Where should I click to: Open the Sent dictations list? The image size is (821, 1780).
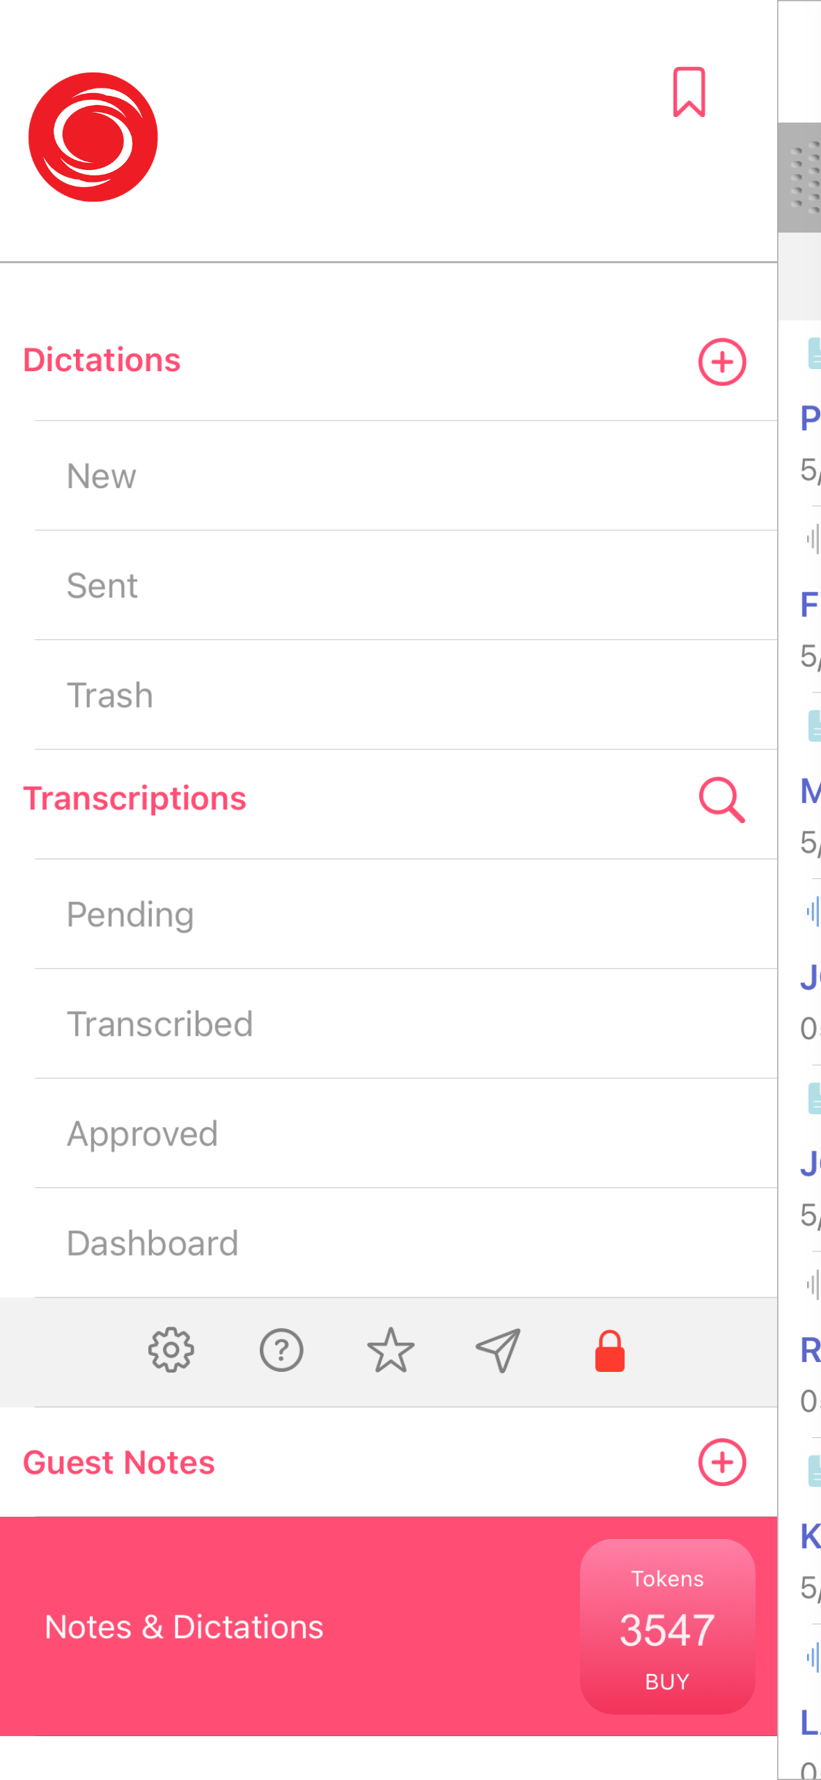coord(102,586)
